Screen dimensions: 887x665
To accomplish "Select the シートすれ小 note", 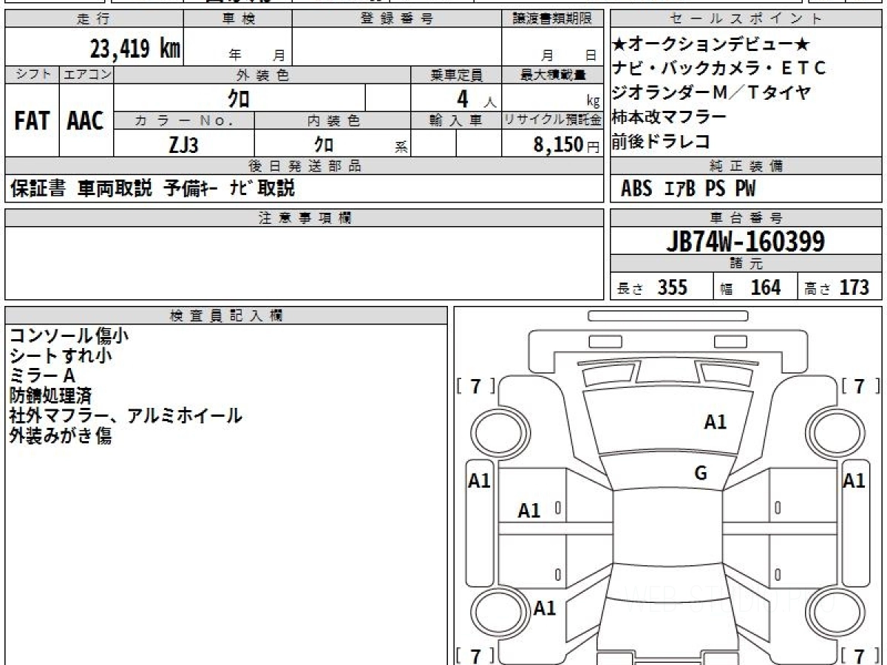I will (x=61, y=355).
